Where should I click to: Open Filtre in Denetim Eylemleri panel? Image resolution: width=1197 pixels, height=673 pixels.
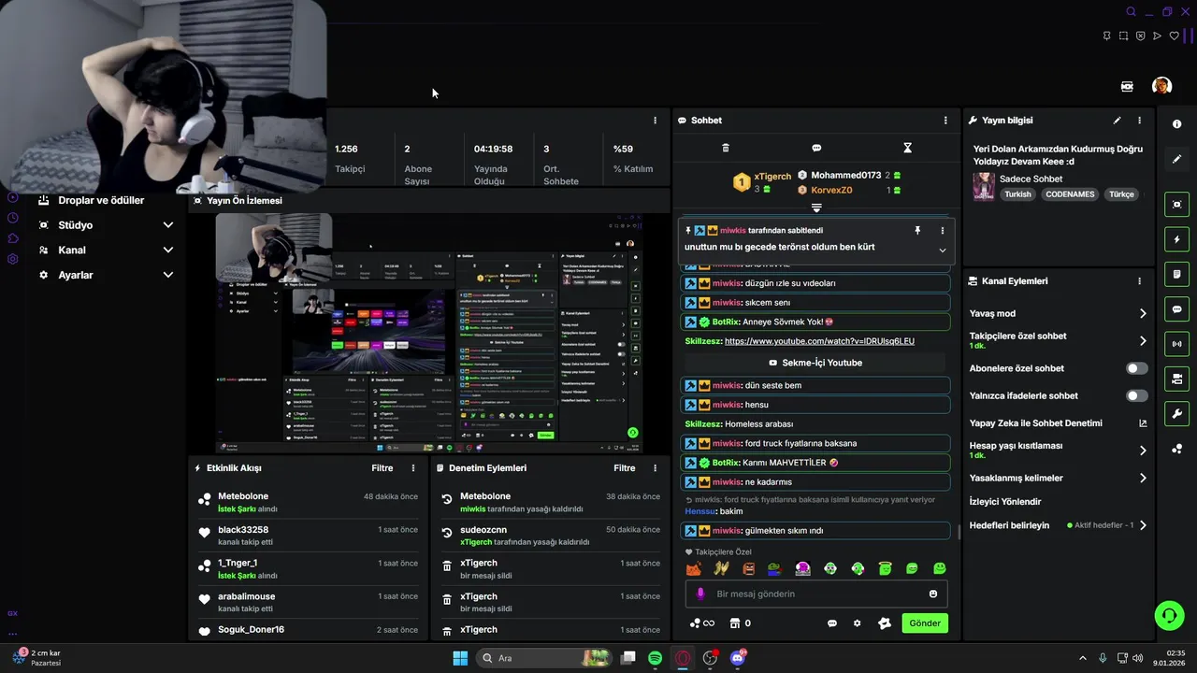point(624,468)
